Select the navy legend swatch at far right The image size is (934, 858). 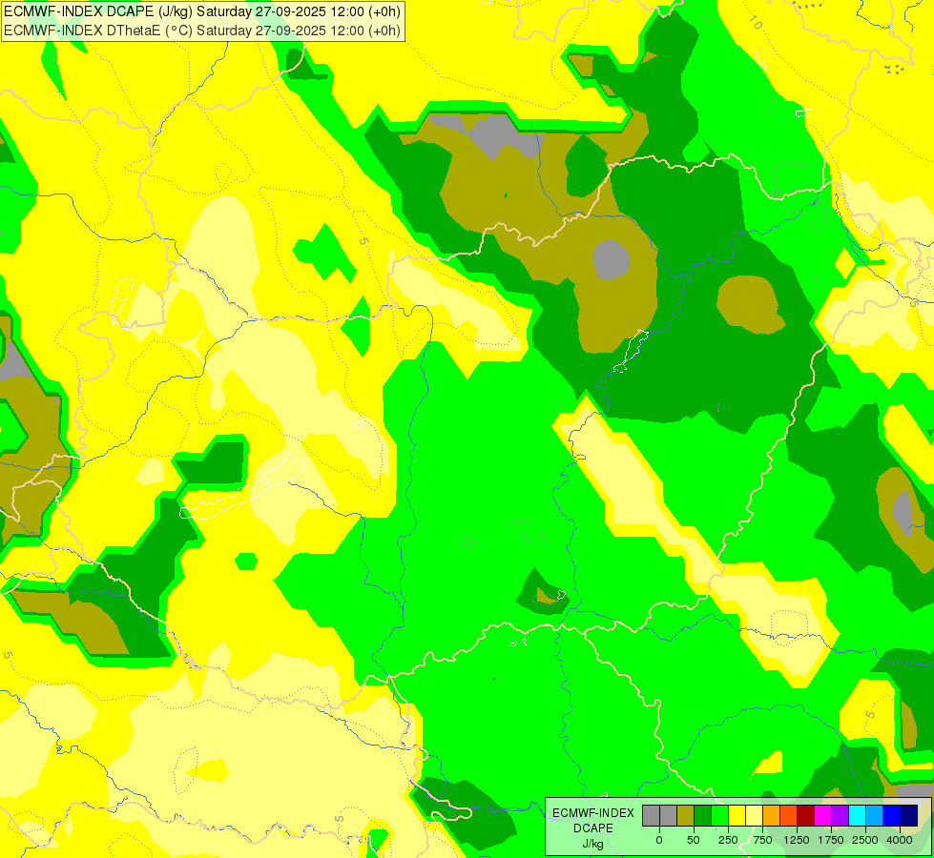click(909, 816)
